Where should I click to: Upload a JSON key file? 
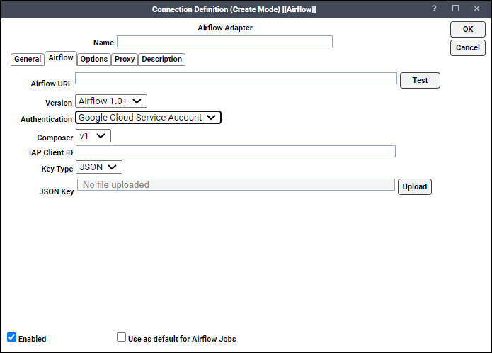pos(415,186)
